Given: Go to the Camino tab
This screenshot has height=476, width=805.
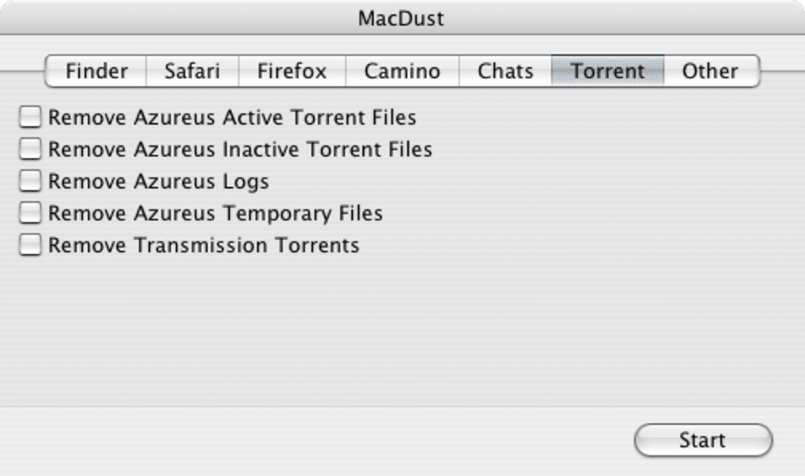Looking at the screenshot, I should 402,71.
